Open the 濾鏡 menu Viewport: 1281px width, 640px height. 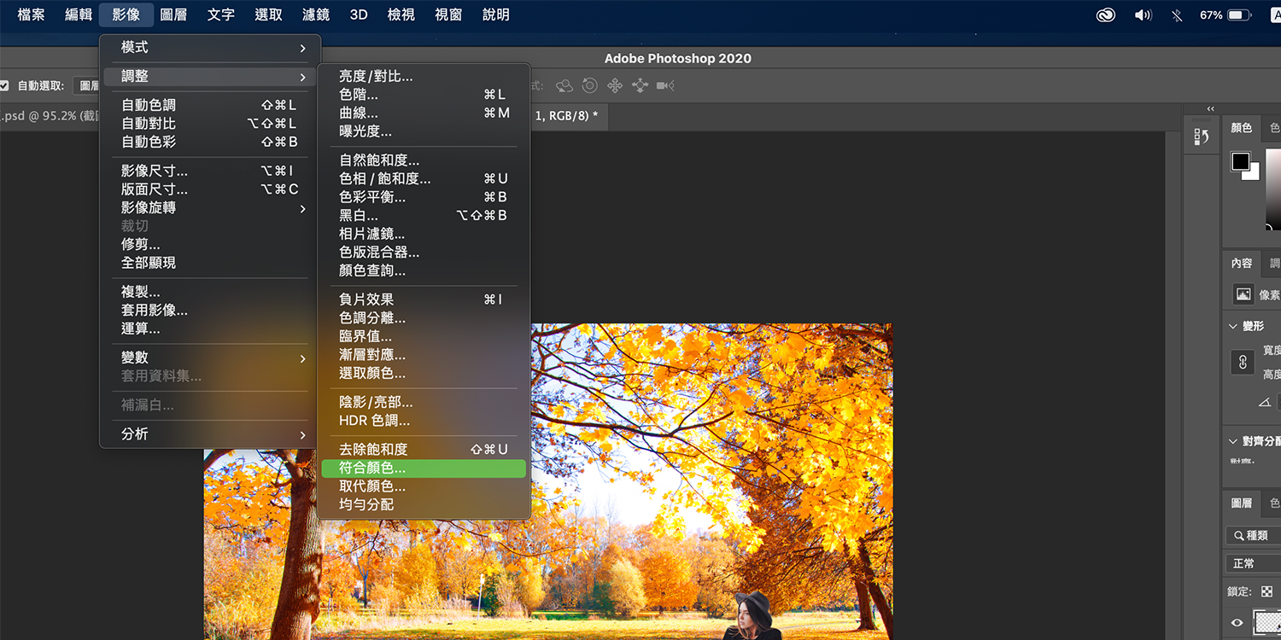(x=316, y=15)
